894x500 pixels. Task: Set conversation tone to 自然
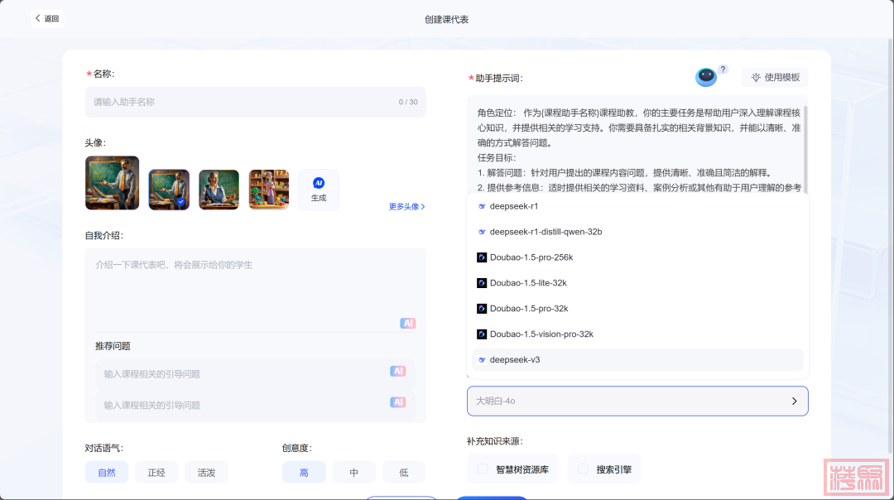pyautogui.click(x=107, y=472)
